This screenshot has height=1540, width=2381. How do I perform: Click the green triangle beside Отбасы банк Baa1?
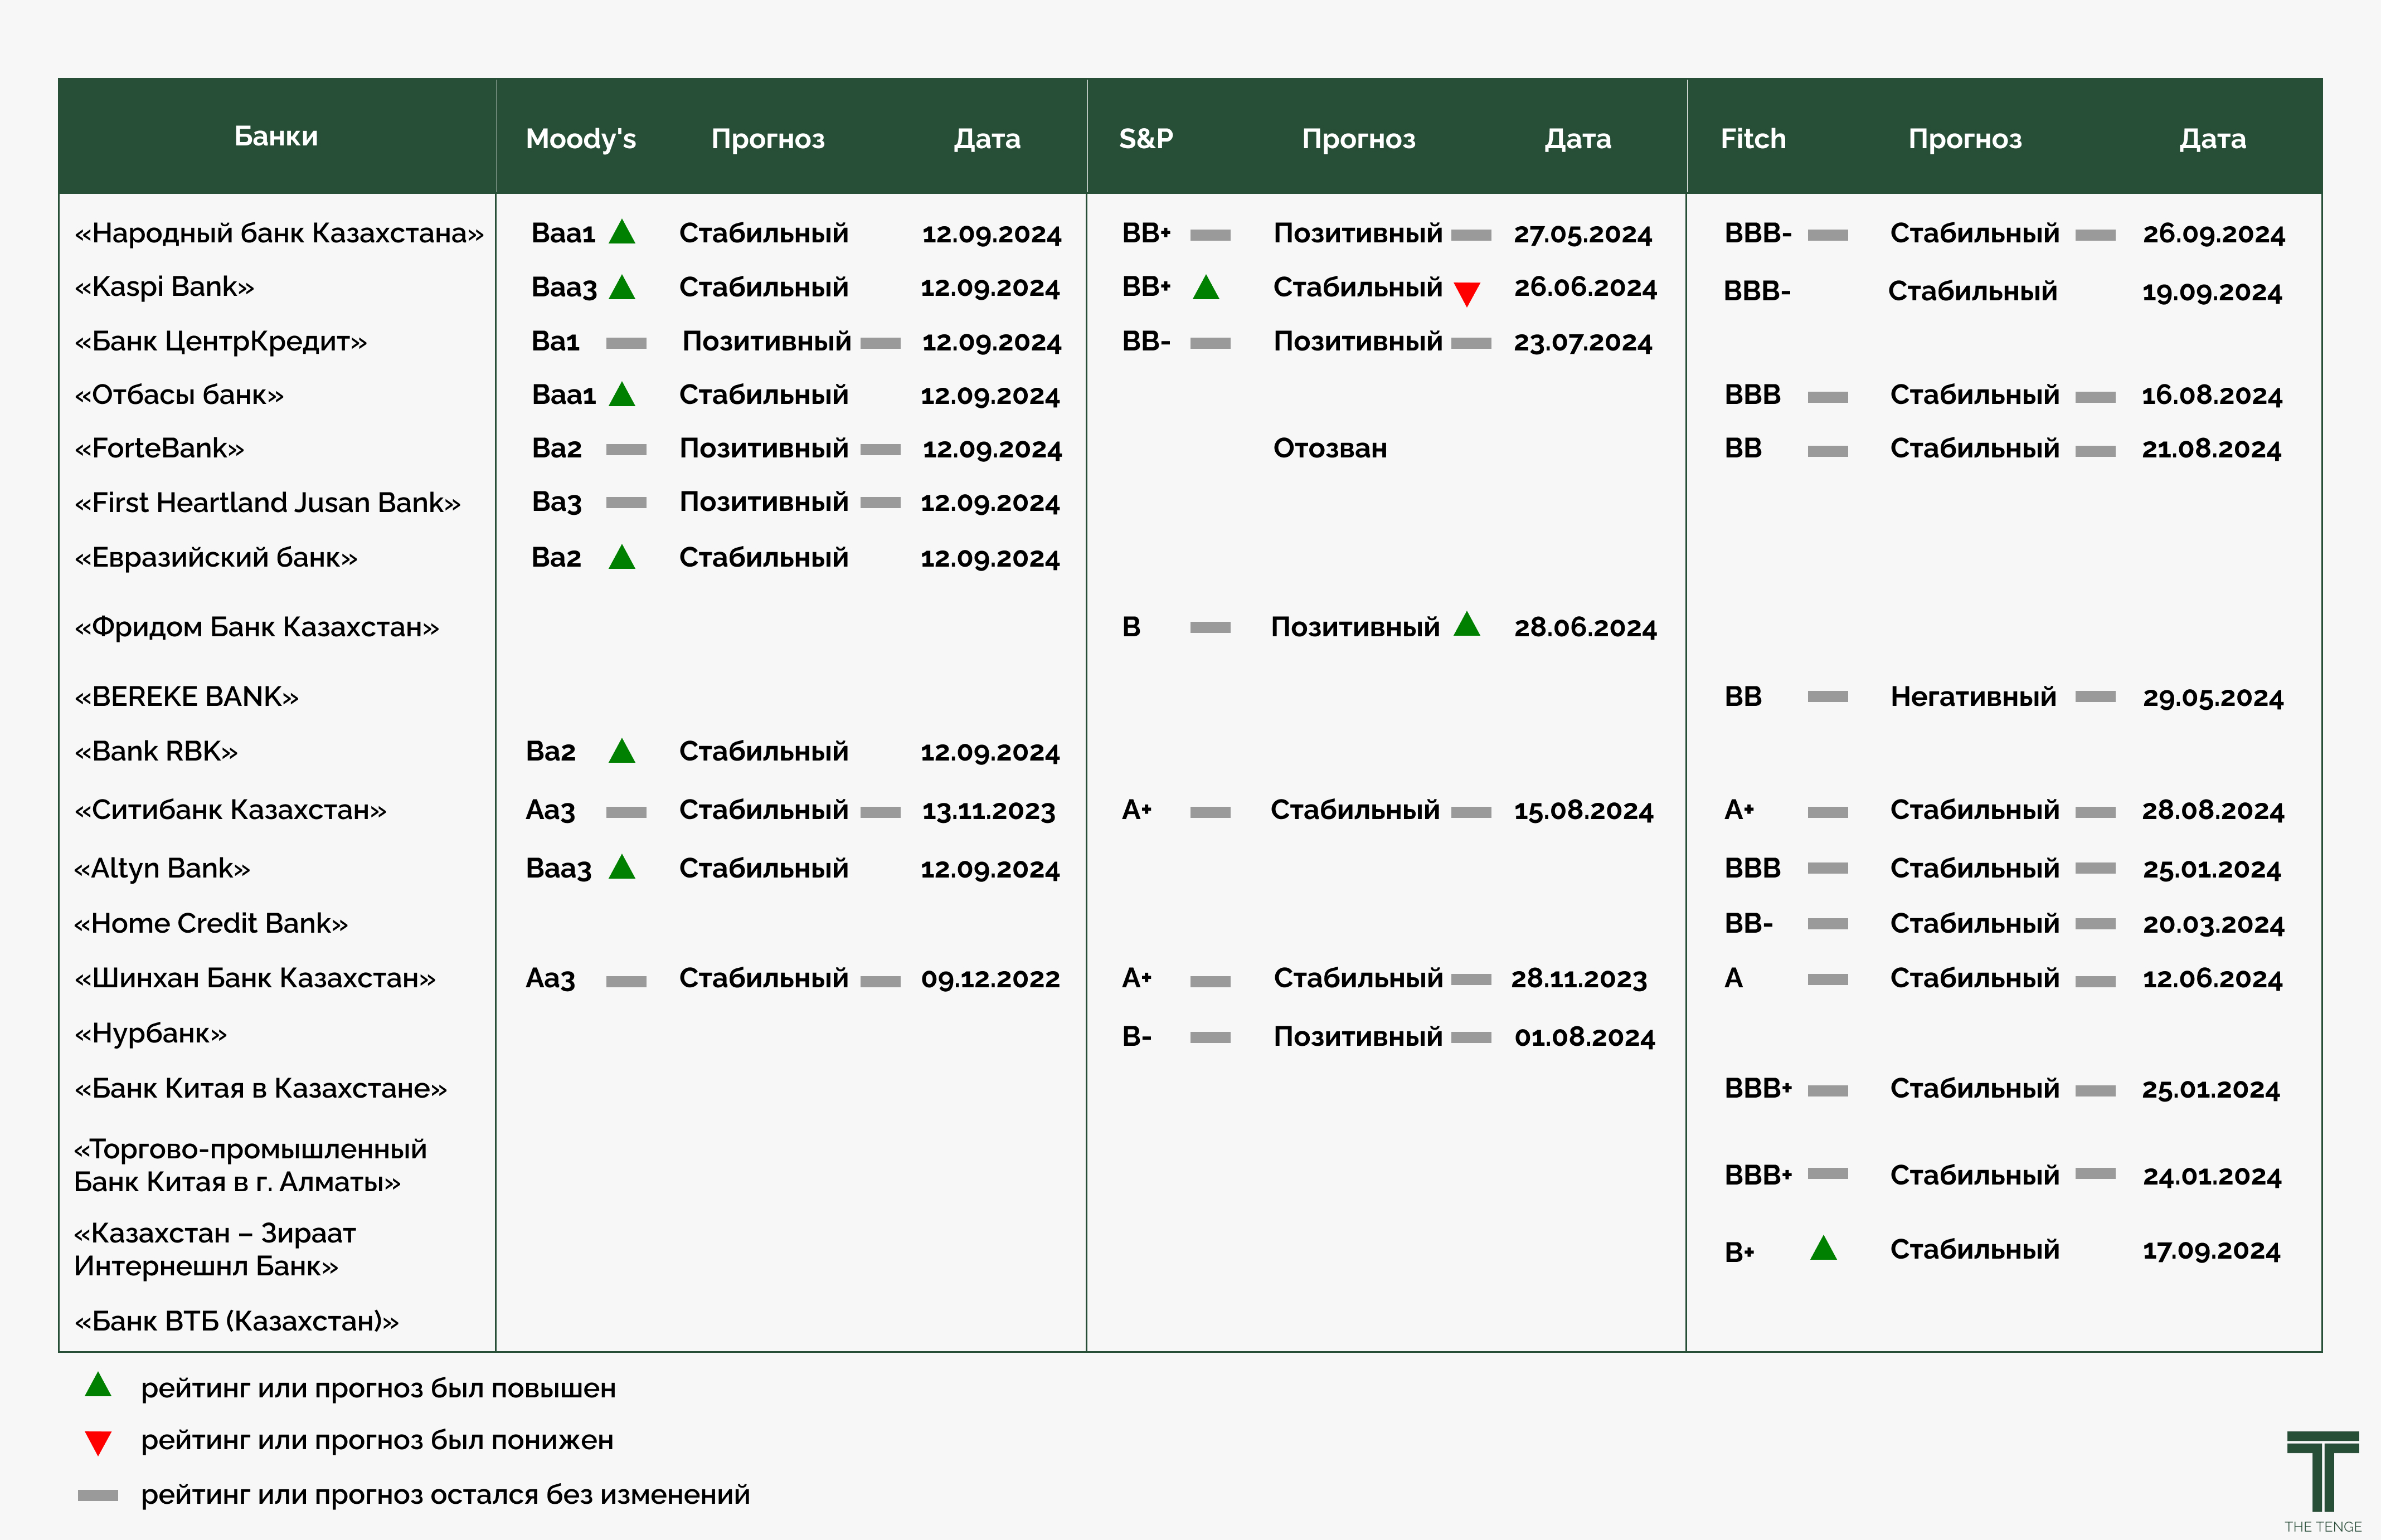click(622, 394)
